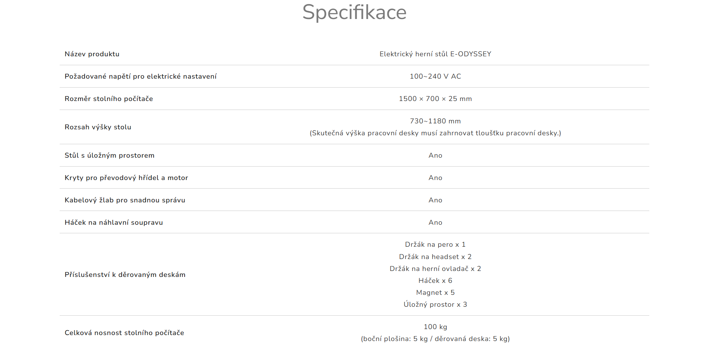Click the Rozsah výšky stolu label
The width and height of the screenshot is (706, 344).
(x=98, y=127)
